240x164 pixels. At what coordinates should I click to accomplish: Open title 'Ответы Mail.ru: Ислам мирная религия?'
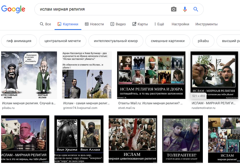(150, 103)
